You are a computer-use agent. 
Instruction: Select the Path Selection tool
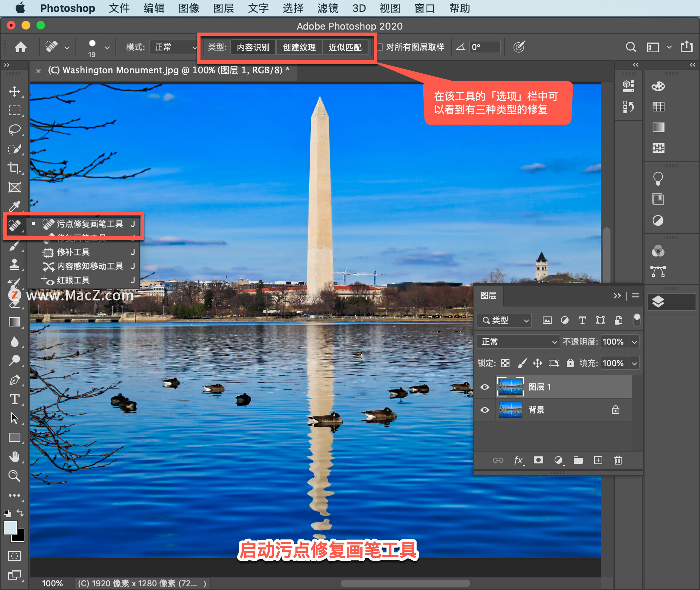point(14,418)
